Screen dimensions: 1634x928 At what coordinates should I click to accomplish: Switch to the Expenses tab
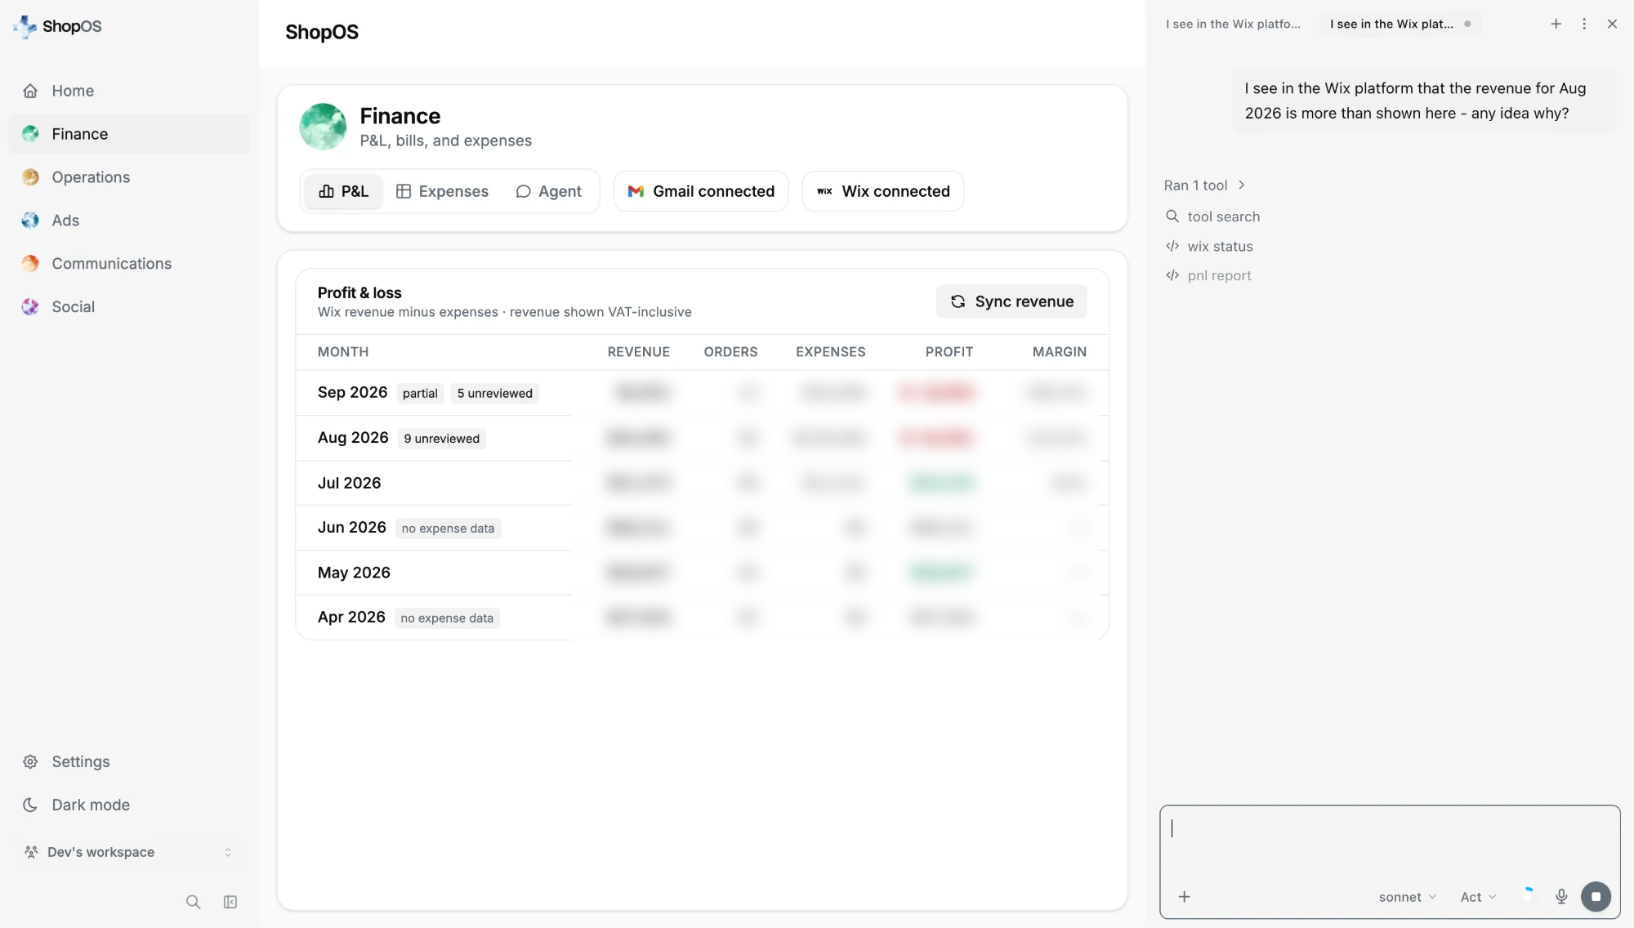tap(442, 191)
